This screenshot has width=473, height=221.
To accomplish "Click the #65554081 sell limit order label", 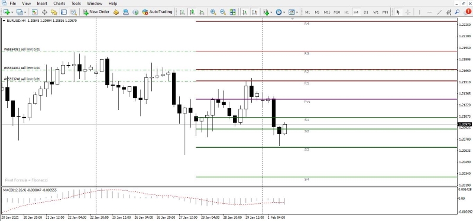I will pyautogui.click(x=22, y=49).
